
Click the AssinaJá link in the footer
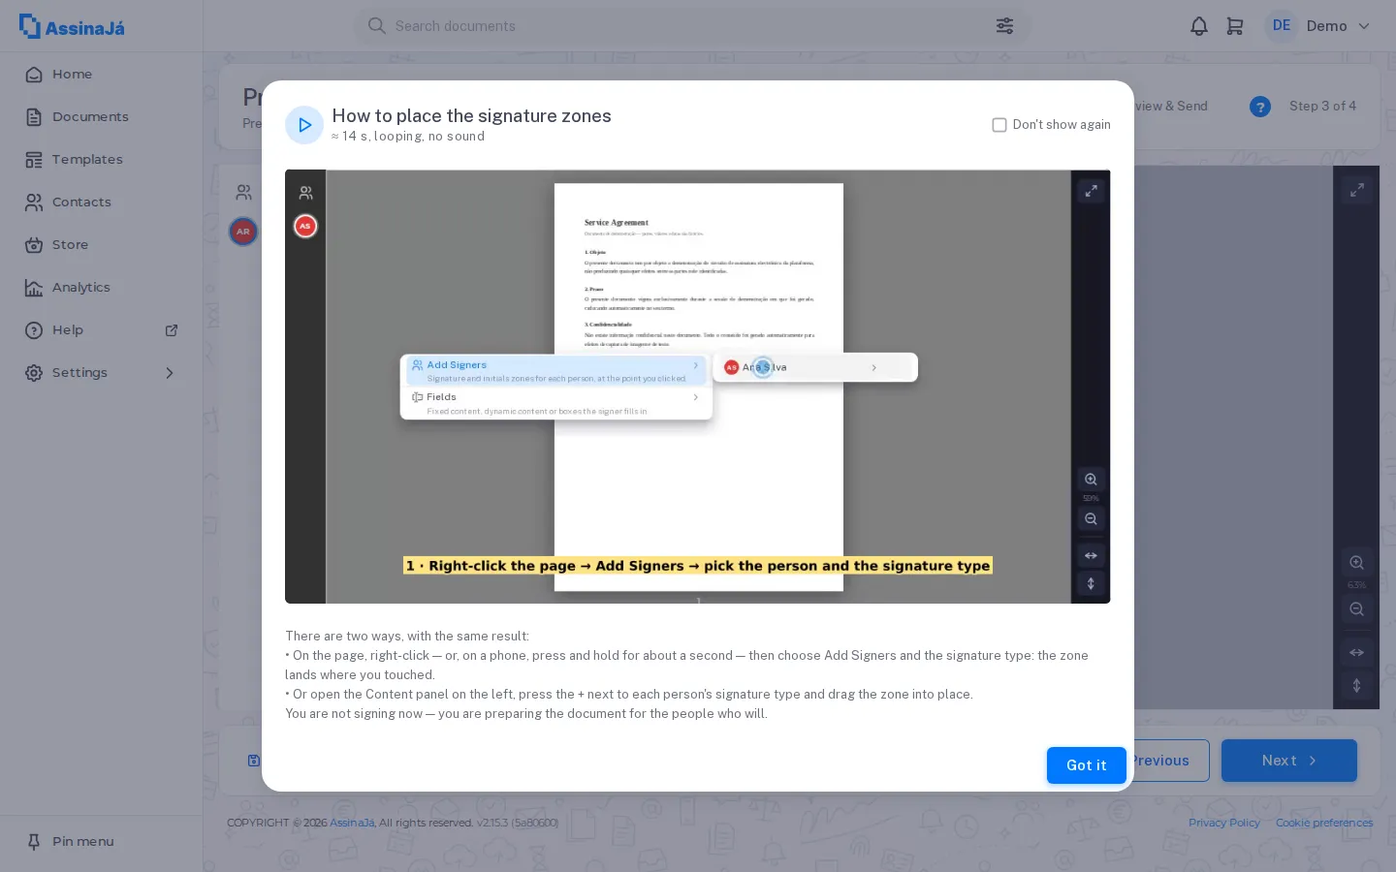point(352,823)
